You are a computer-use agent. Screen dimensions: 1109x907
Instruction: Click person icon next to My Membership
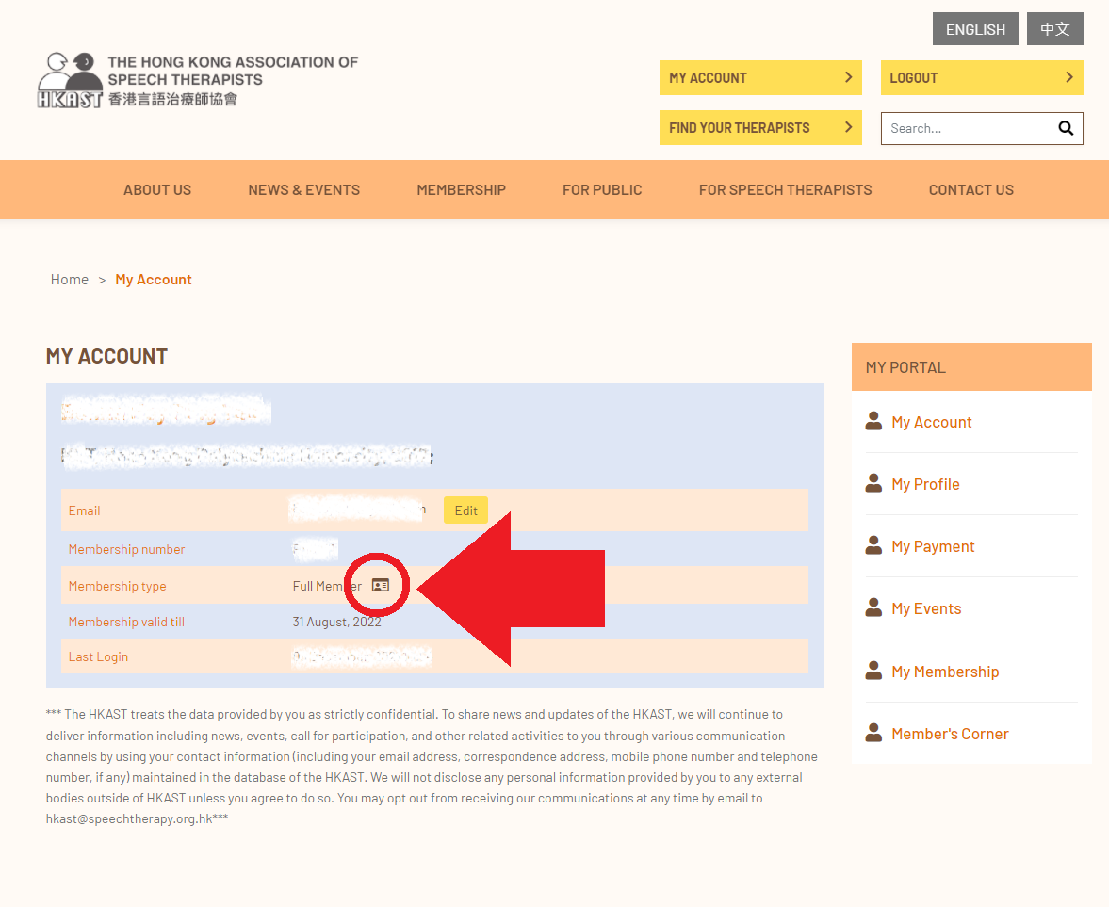pyautogui.click(x=873, y=671)
